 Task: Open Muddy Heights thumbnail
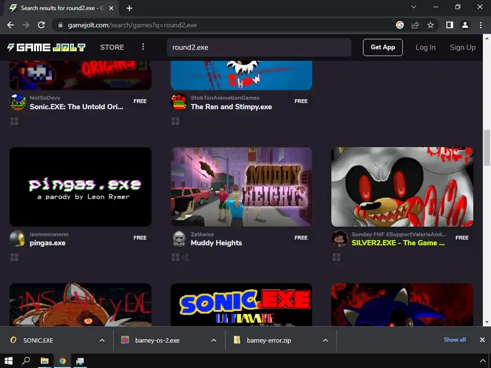click(242, 187)
